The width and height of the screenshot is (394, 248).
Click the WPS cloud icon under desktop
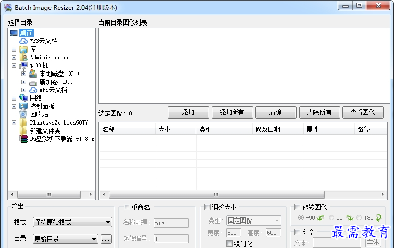tap(23, 41)
